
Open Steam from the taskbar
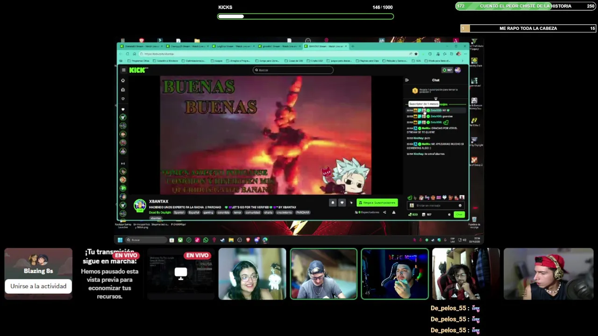tap(222, 240)
